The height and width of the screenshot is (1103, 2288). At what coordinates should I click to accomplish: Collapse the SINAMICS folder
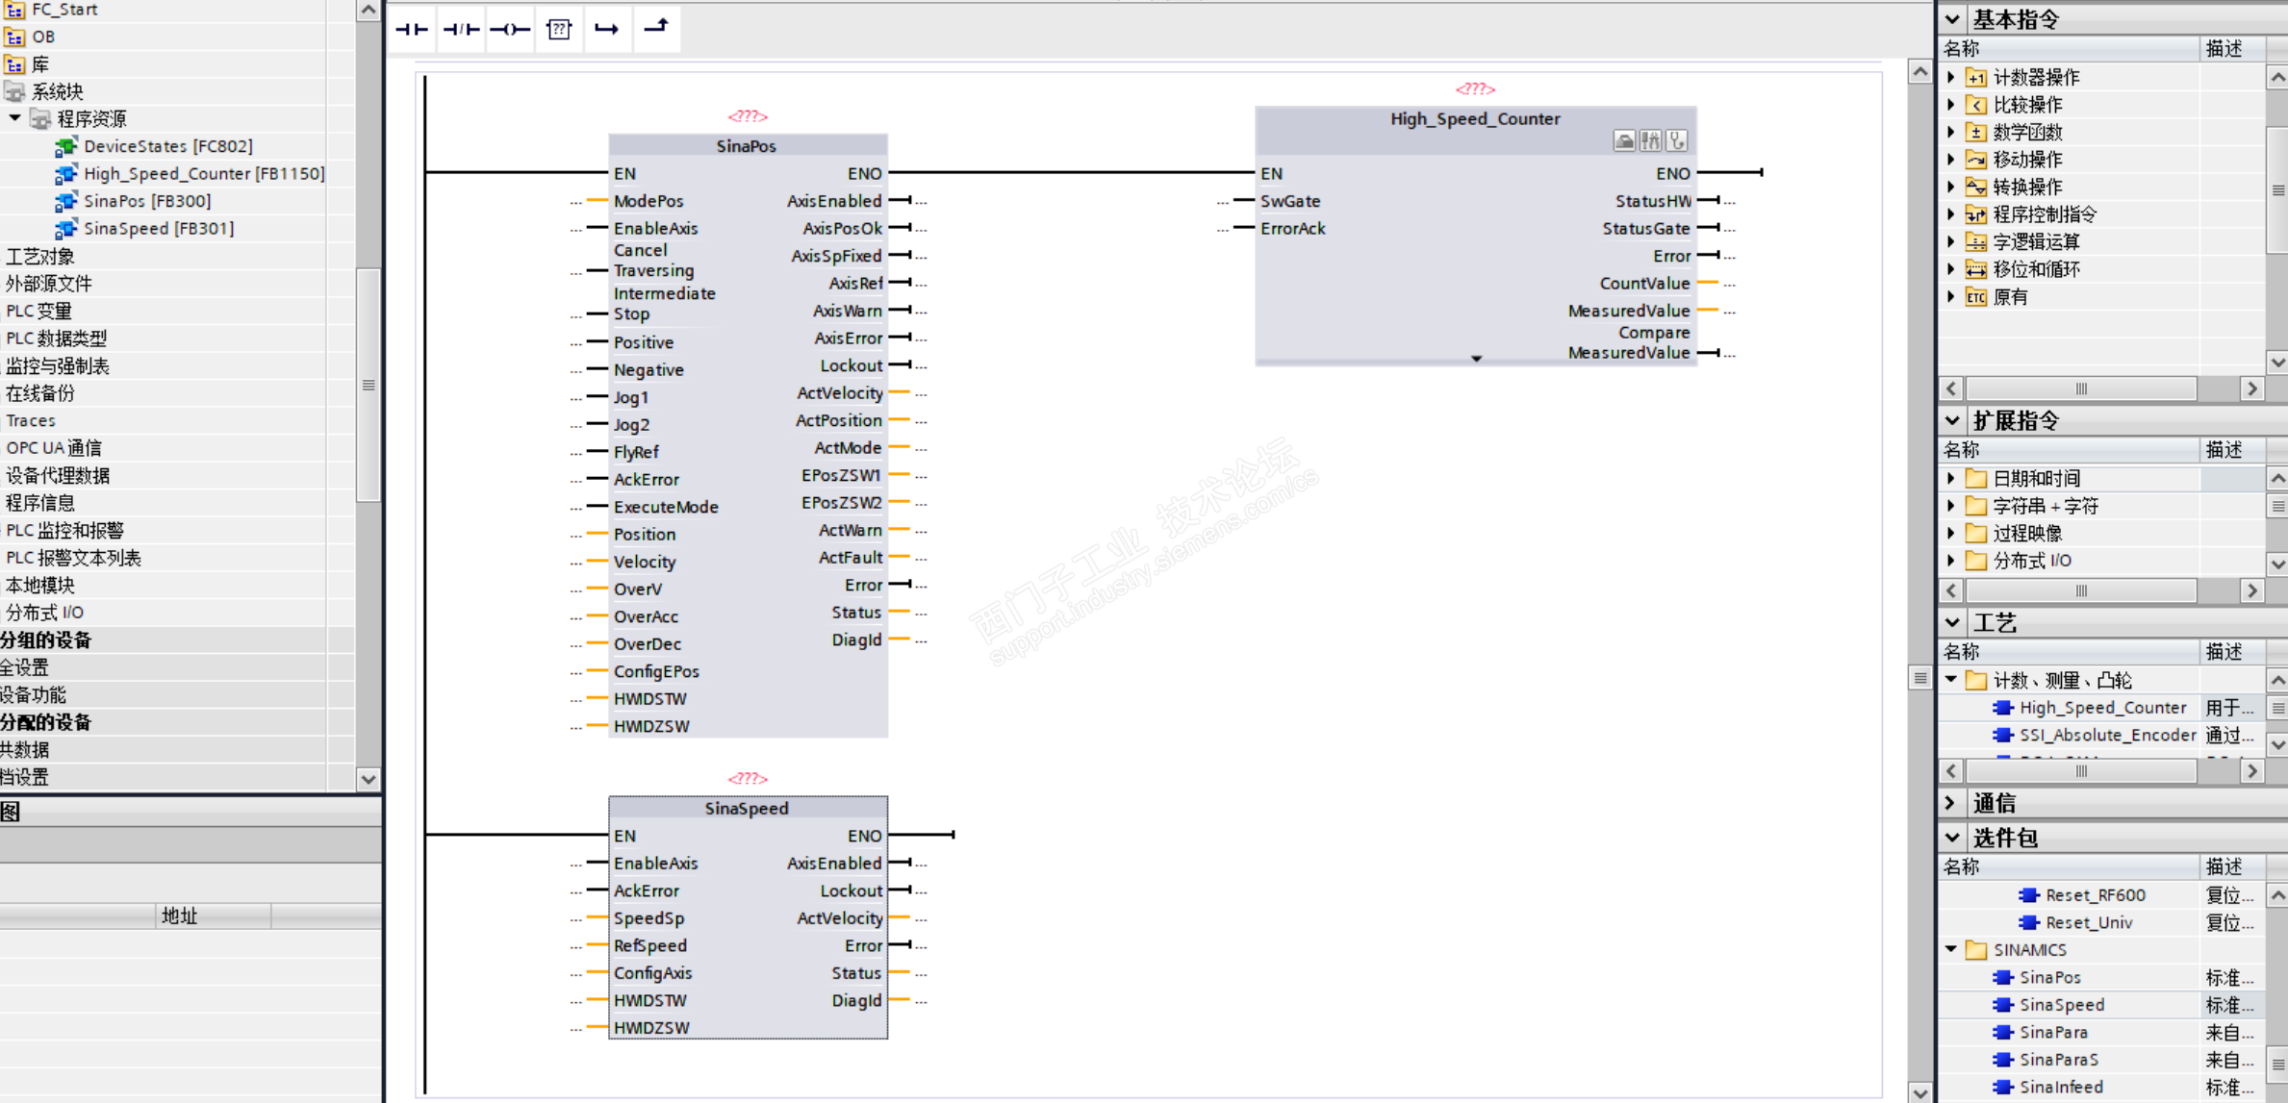pos(1951,949)
